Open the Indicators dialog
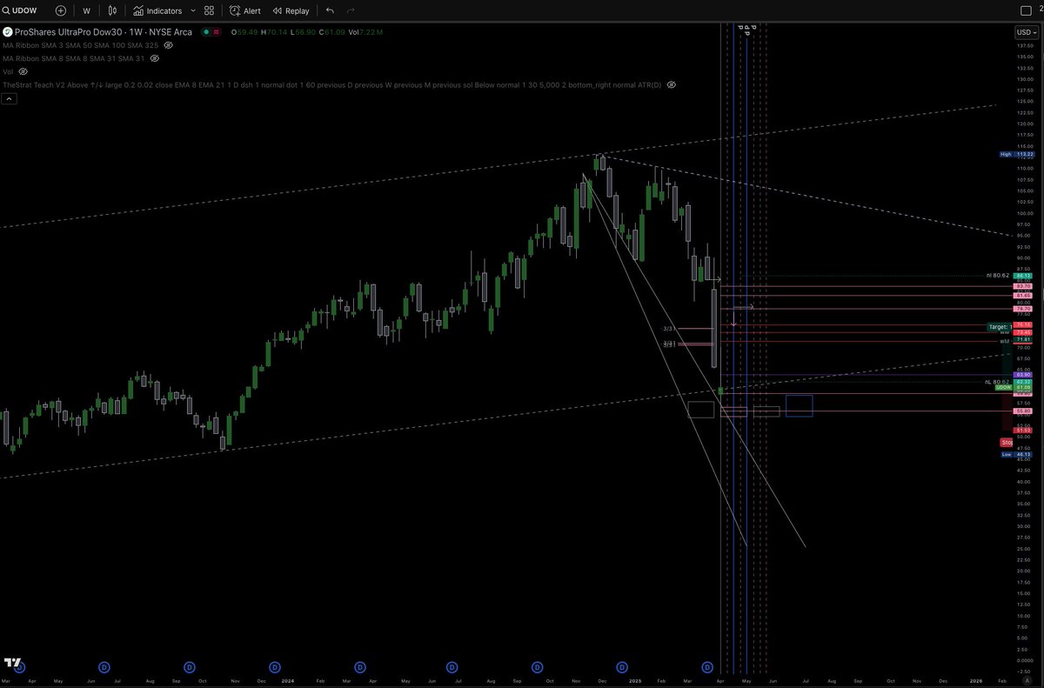This screenshot has width=1044, height=688. 157,10
